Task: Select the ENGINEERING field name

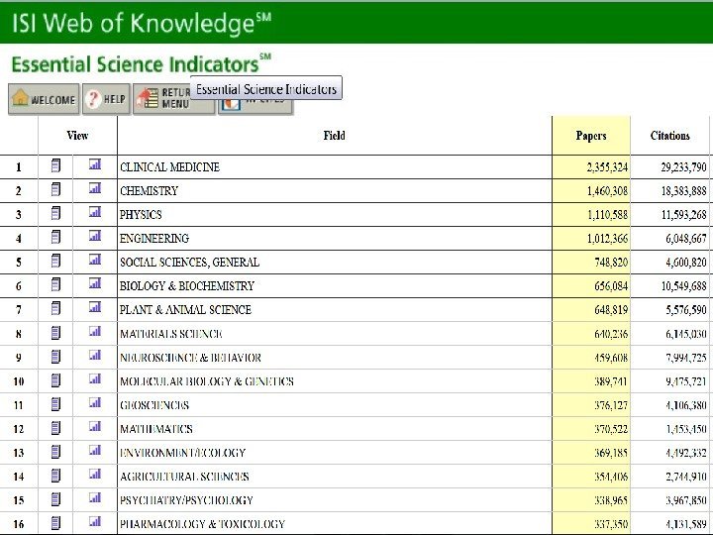Action: tap(154, 239)
